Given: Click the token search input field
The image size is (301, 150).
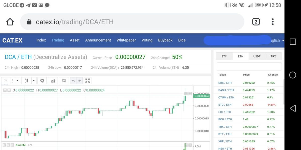Looking at the screenshot, I should click(249, 66).
